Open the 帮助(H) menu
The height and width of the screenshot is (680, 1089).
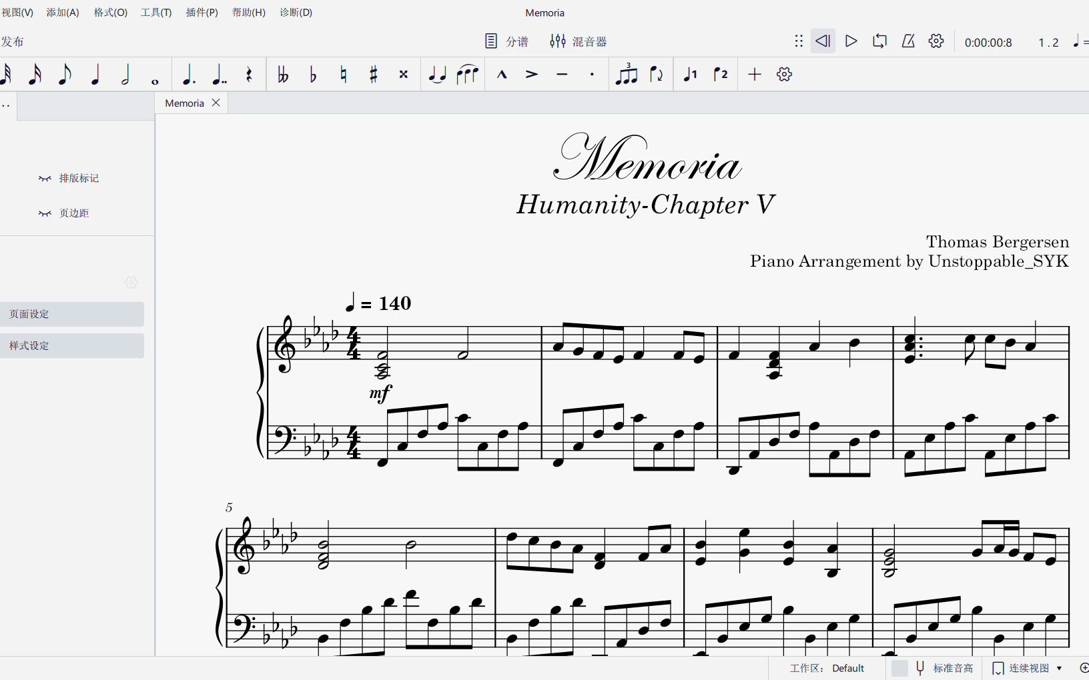(248, 13)
